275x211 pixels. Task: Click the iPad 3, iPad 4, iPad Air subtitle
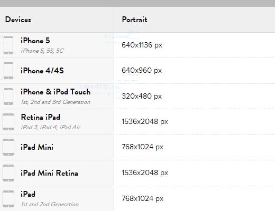pyautogui.click(x=51, y=127)
